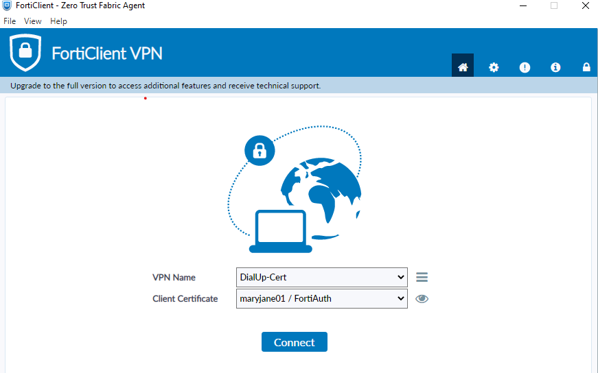598x373 pixels.
Task: Go to the Home tab icon
Action: pos(463,67)
